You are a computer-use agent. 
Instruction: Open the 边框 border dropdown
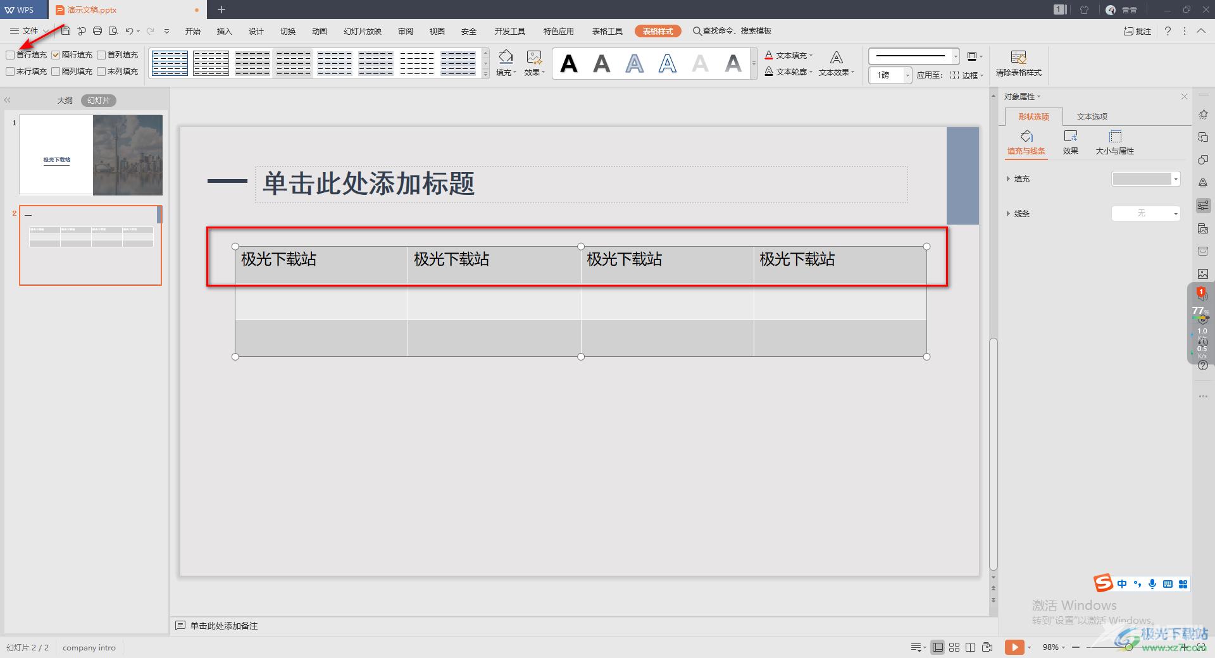[967, 75]
